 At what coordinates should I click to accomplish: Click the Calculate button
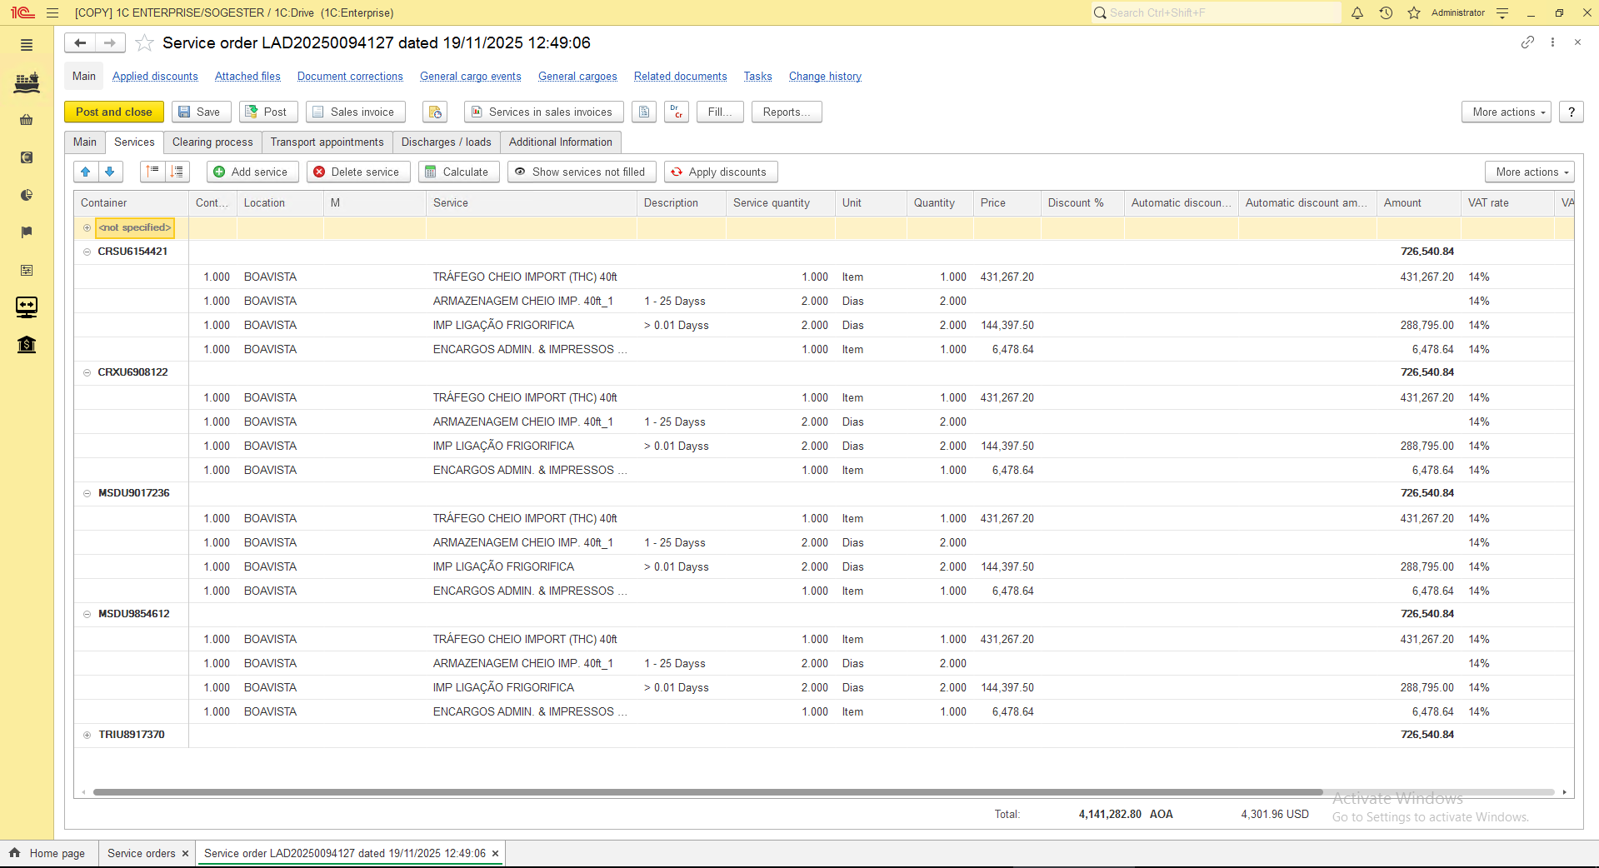[x=458, y=172]
